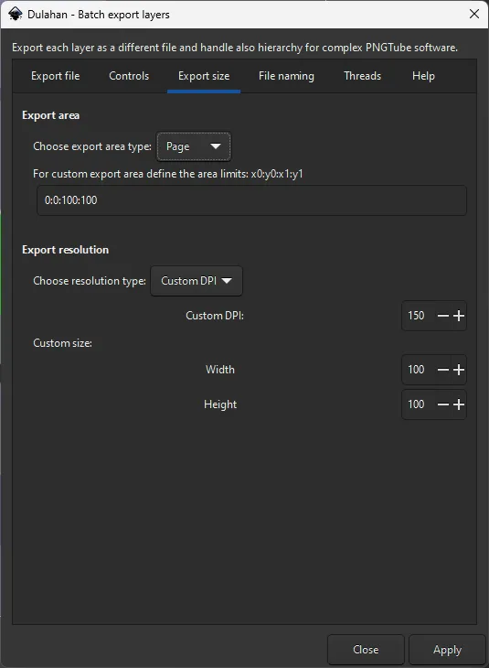Click the Custom DPI value 150
This screenshot has height=668, width=489.
[416, 316]
